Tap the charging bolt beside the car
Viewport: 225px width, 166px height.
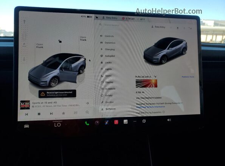(x=90, y=60)
